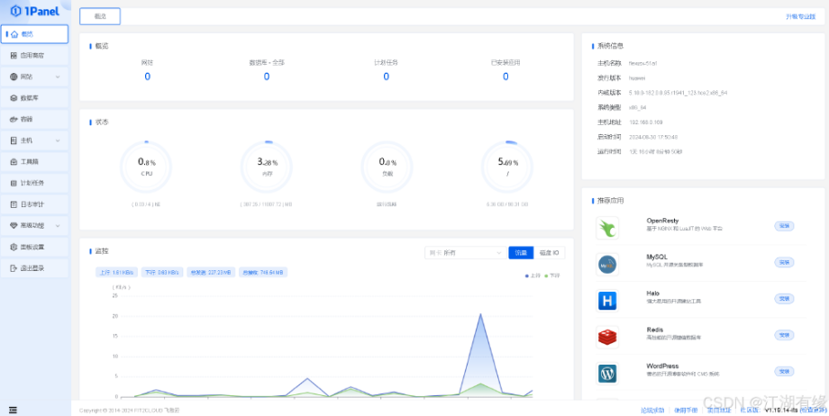Click the Host (主机) sidebar icon
This screenshot has width=829, height=416.
coord(14,140)
